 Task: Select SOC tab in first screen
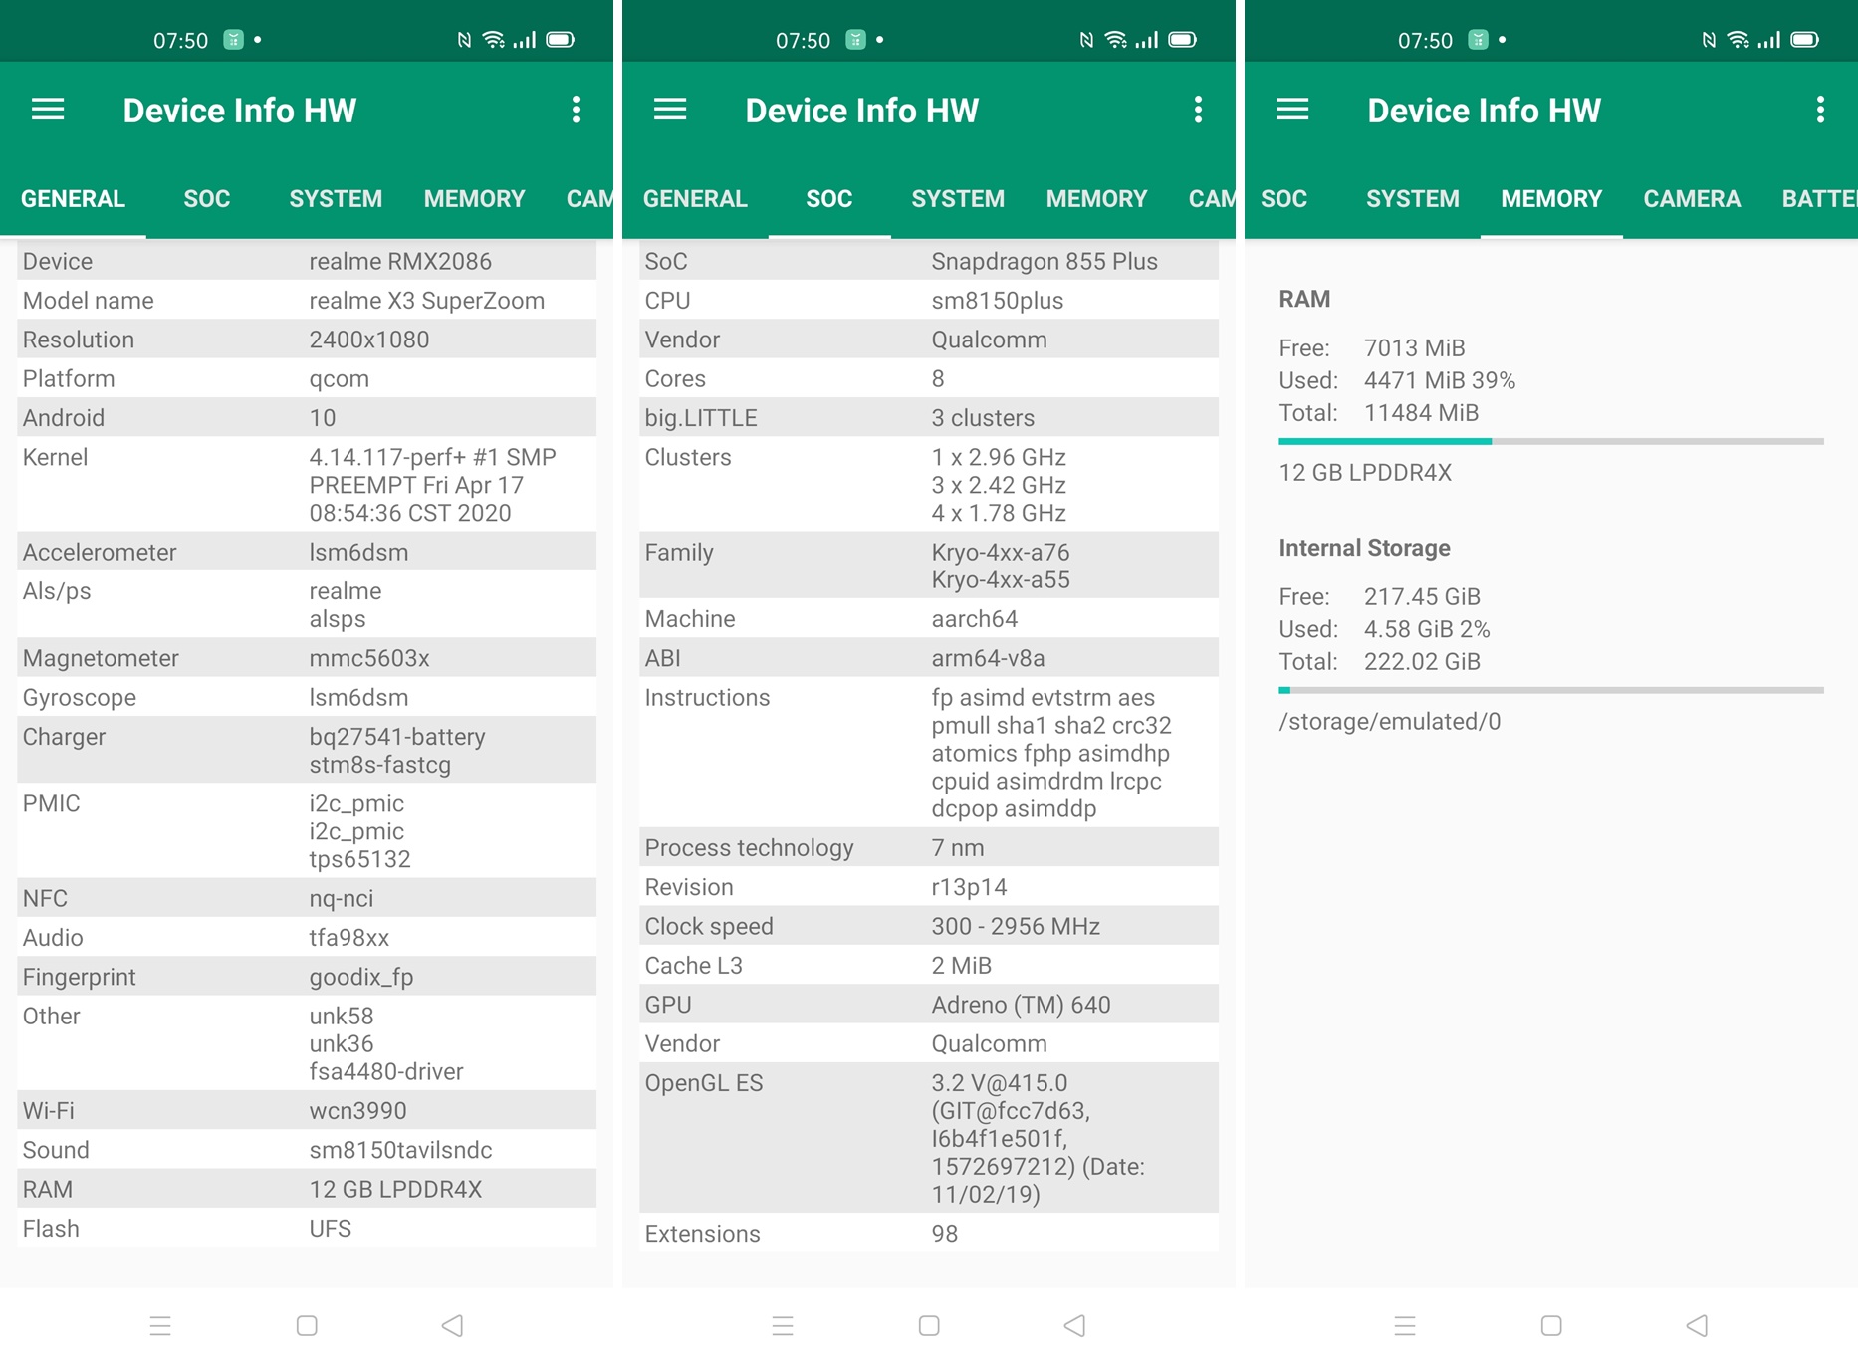click(x=207, y=199)
